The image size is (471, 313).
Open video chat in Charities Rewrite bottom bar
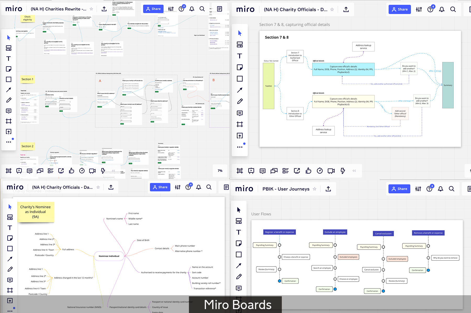[92, 171]
